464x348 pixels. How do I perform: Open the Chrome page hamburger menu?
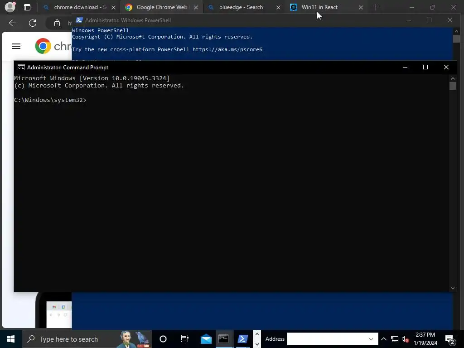point(16,46)
